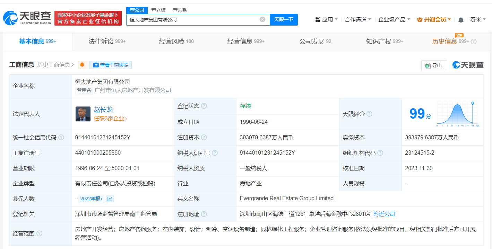Image resolution: width=492 pixels, height=249 pixels.
Task: Open the trend chart icon beside 2022年报
Action: click(x=110, y=199)
